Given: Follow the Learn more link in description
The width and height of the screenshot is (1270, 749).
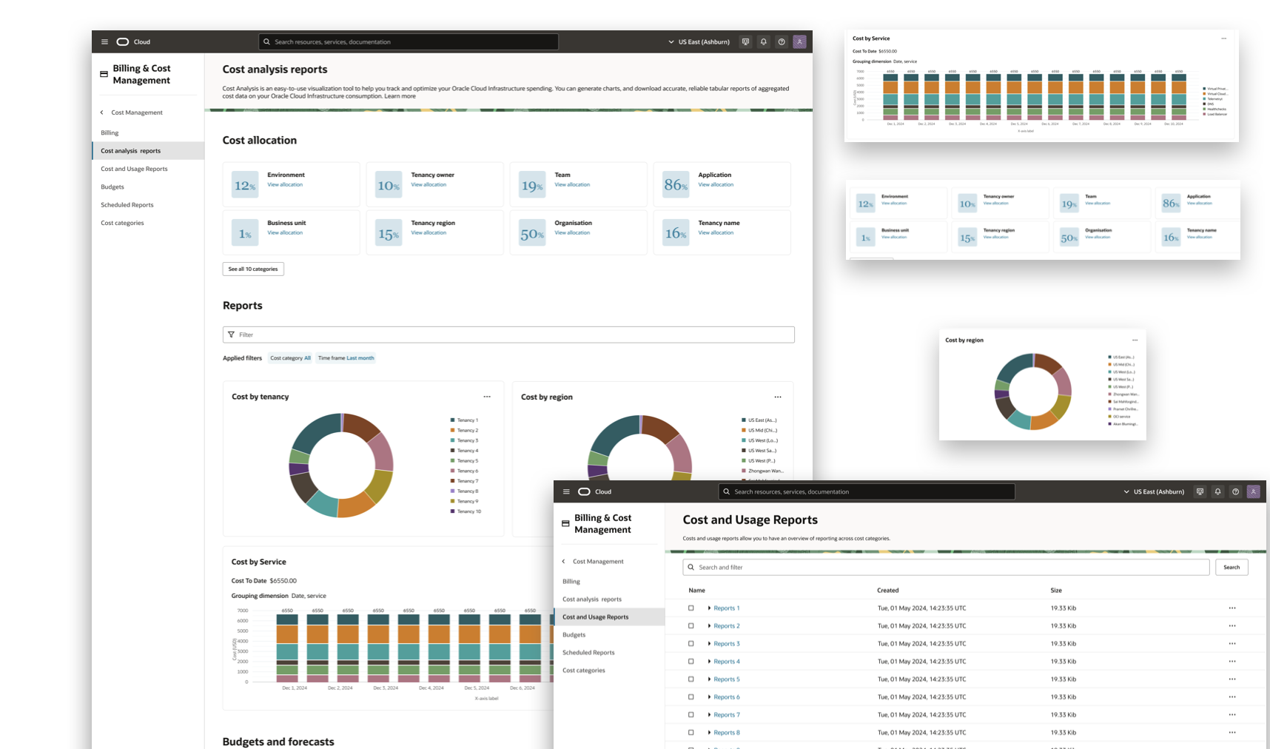Looking at the screenshot, I should (x=400, y=96).
